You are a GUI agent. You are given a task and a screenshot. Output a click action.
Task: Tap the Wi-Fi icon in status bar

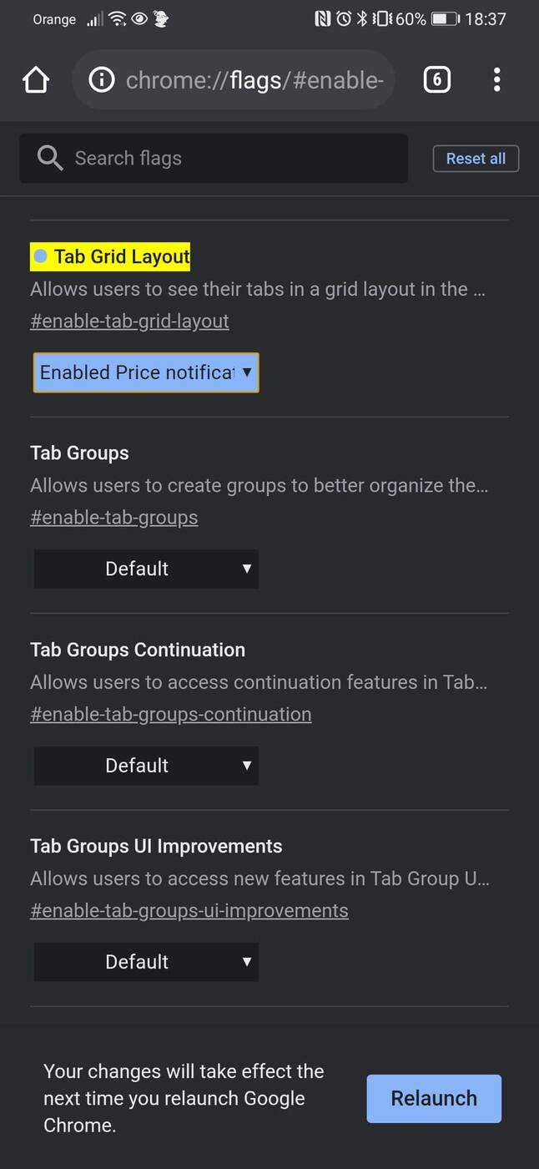(118, 19)
